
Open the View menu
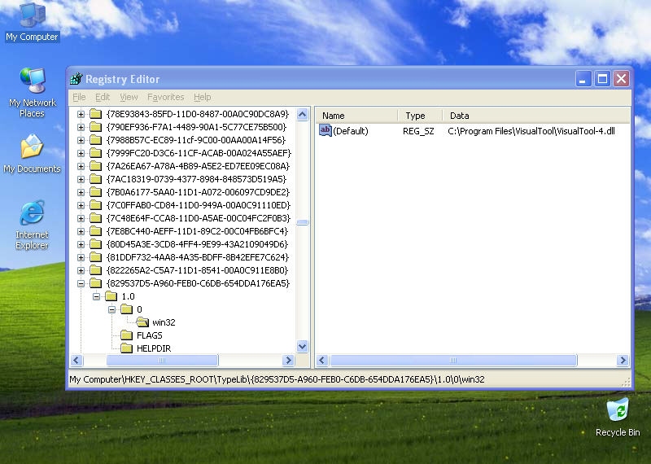point(129,97)
